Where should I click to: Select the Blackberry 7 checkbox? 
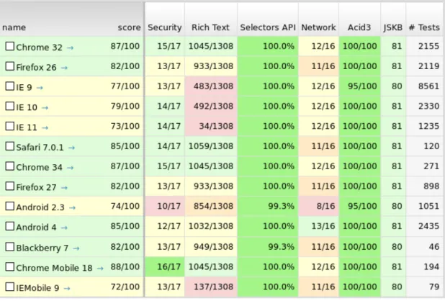(9, 246)
